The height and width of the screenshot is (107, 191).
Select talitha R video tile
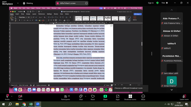172,44
